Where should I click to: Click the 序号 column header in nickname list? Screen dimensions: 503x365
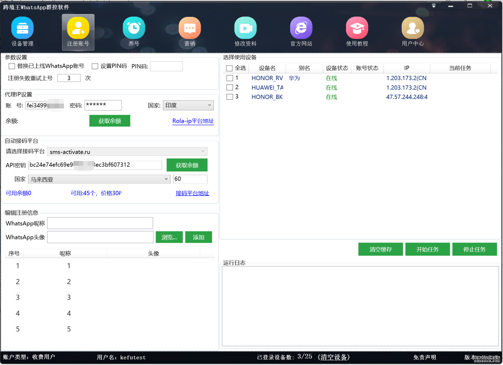(x=14, y=253)
